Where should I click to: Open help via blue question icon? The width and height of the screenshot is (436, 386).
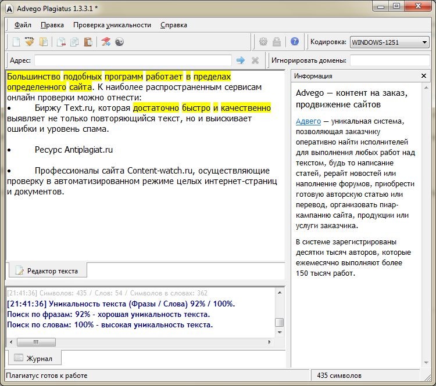coord(295,42)
